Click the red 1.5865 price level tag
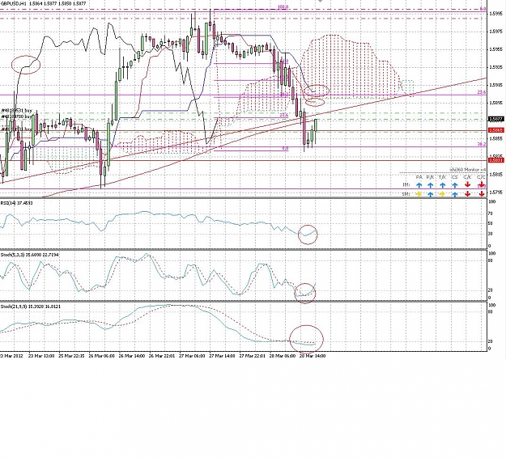The height and width of the screenshot is (461, 506). pos(496,130)
